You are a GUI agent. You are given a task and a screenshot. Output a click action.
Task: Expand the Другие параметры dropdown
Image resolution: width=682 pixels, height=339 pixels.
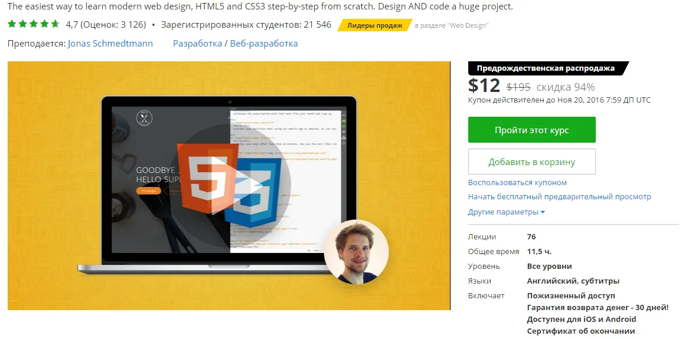(x=507, y=212)
